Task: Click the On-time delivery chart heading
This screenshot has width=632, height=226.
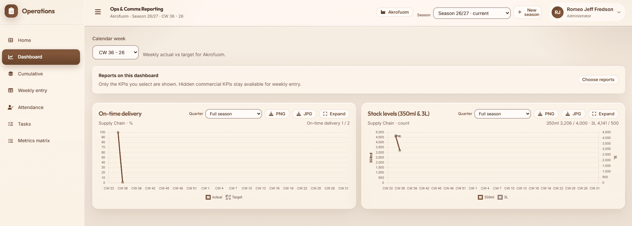Action: pos(120,114)
